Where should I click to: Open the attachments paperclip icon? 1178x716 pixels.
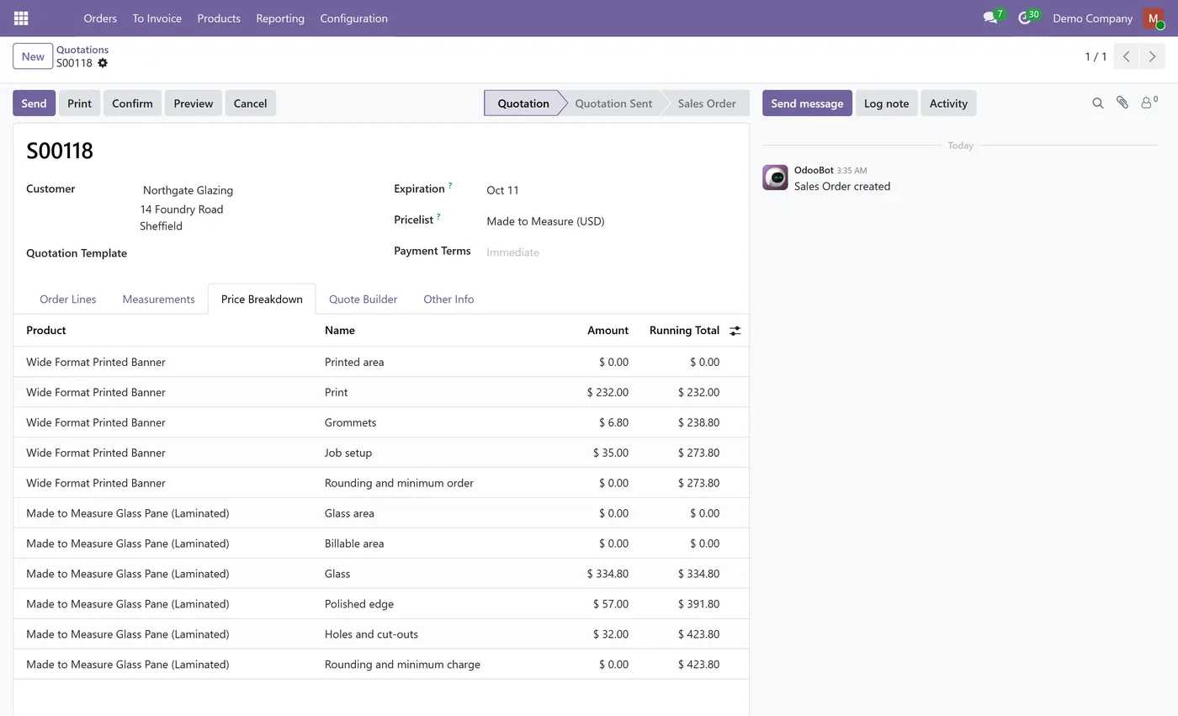1122,103
